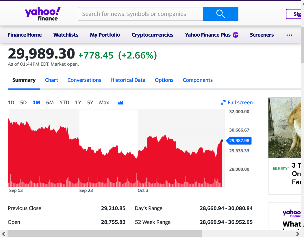
Task: Switch to the Historical Data tab
Action: [128, 80]
